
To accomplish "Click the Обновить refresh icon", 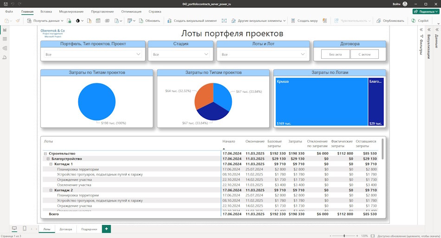I will [141, 20].
